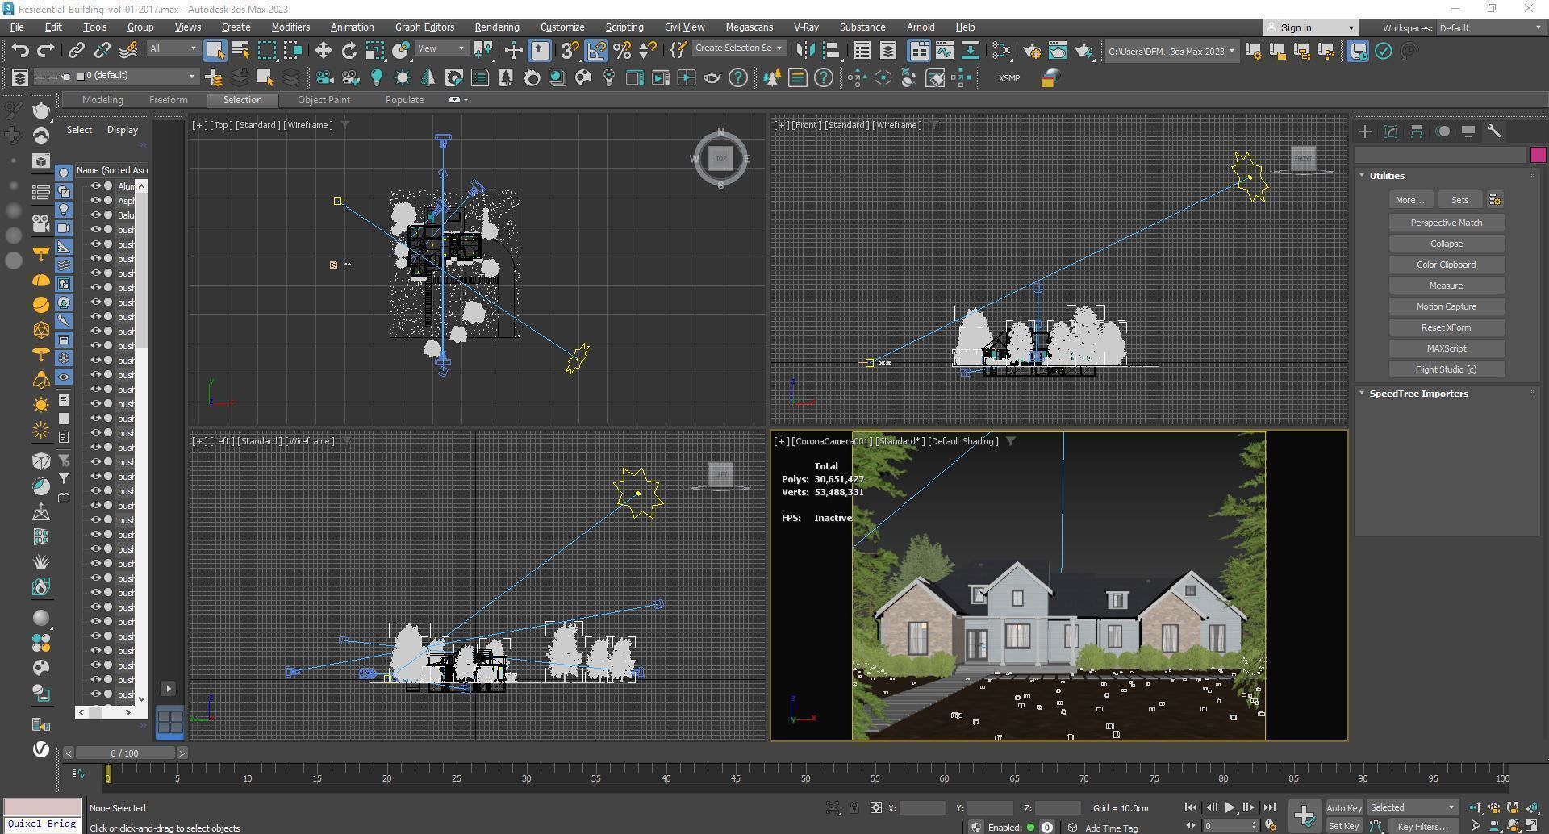Screen dimensions: 1549x834
Task: Open the Material Editor icon
Action: tap(1001, 51)
